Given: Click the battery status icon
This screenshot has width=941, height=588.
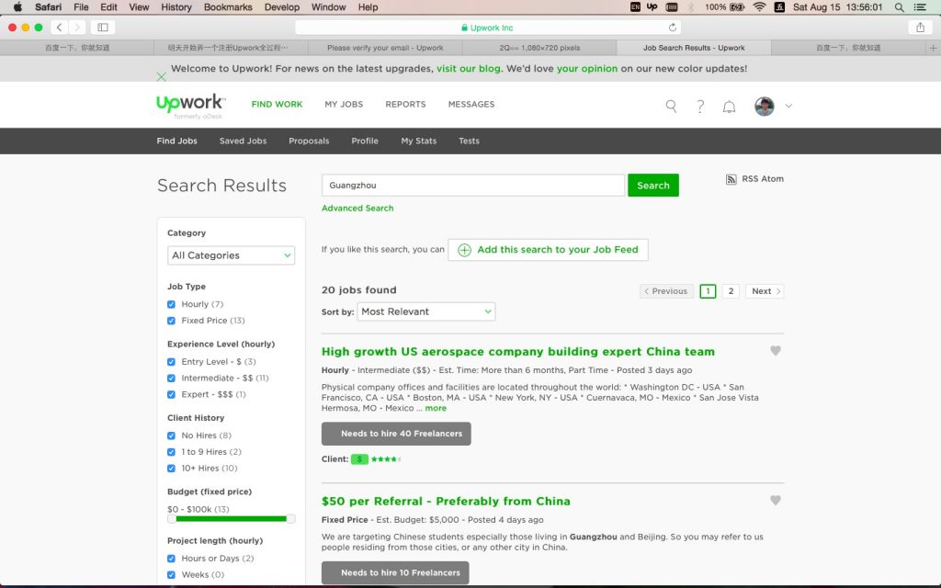Looking at the screenshot, I should 737,7.
